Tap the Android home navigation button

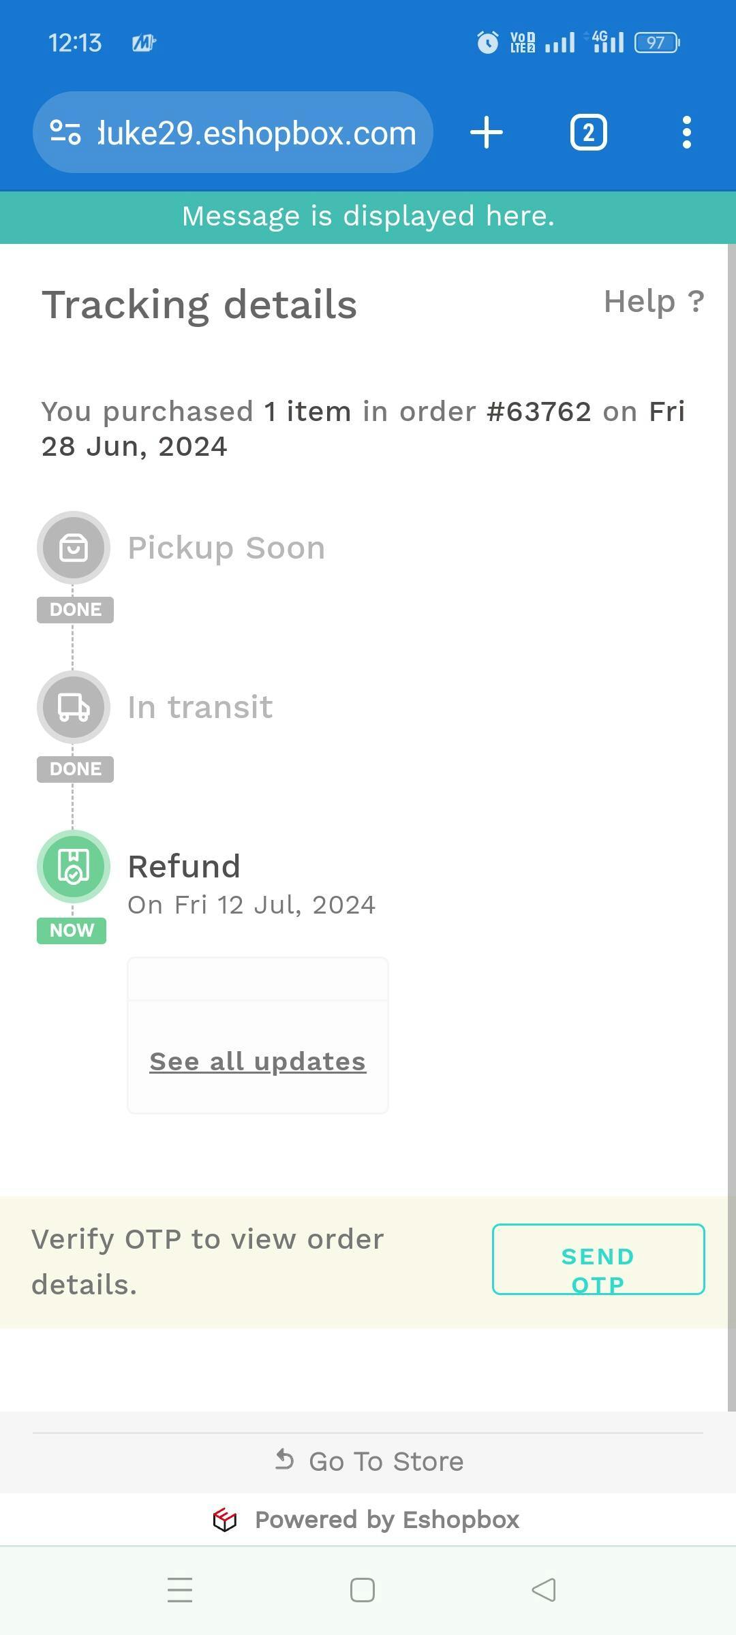363,1590
